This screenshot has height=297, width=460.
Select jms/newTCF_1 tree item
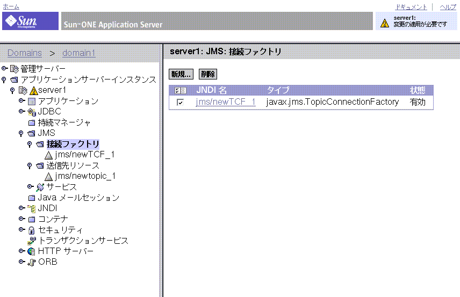84,155
